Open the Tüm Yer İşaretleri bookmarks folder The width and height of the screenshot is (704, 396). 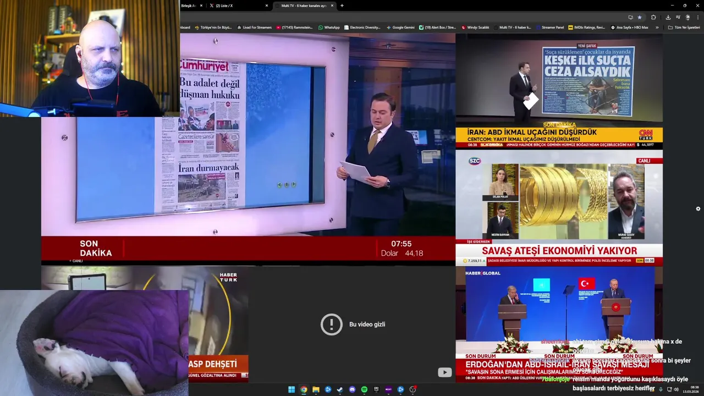pos(684,27)
